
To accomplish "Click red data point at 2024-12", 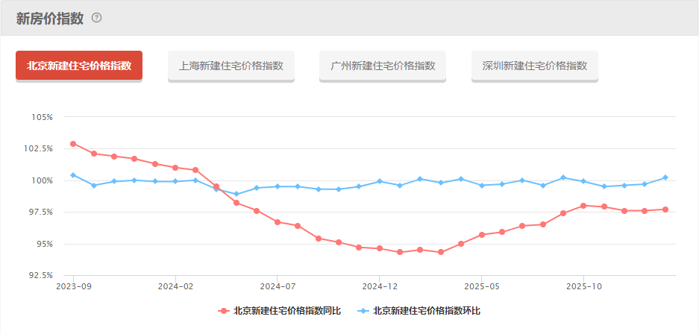I will click(x=380, y=248).
